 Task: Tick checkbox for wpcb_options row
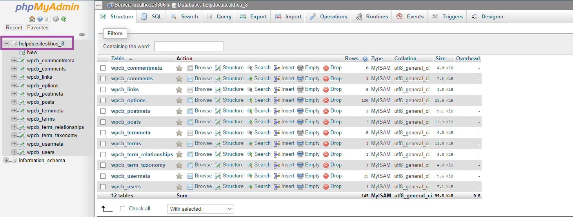point(103,101)
